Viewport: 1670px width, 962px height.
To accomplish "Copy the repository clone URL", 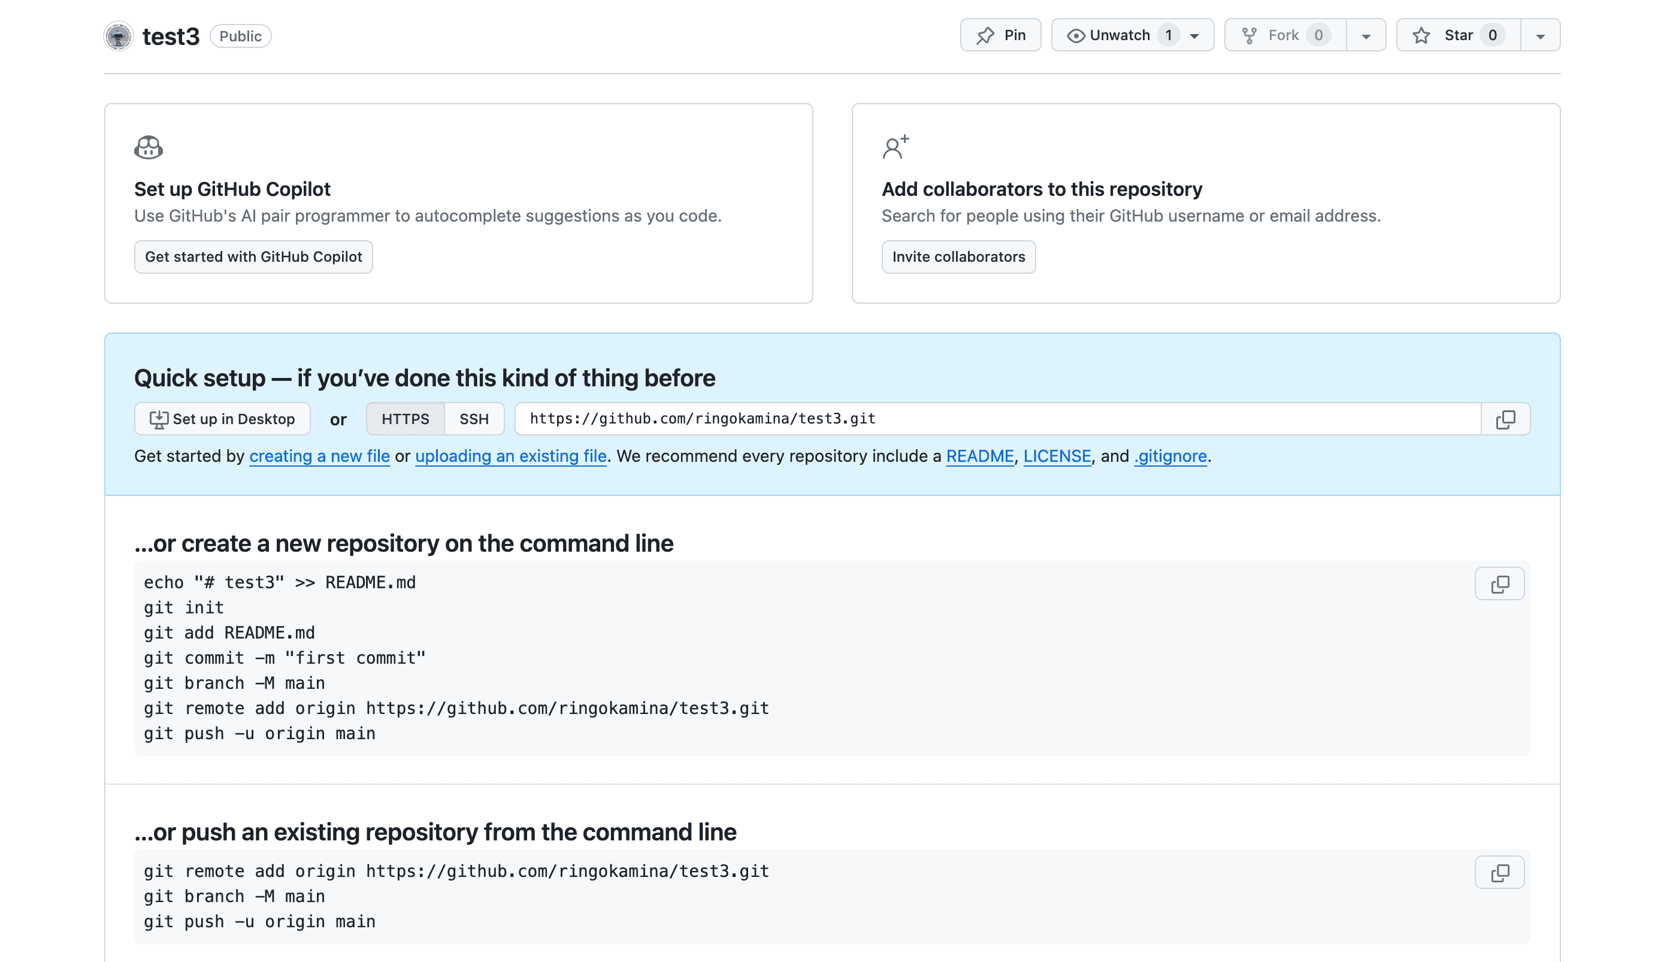I will click(1505, 419).
